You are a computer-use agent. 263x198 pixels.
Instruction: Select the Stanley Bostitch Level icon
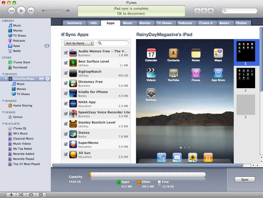(x=73, y=124)
